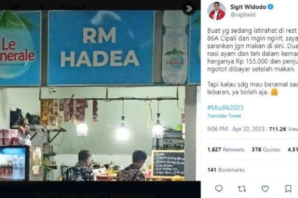Click the faded Thread header text

pyautogui.click(x=73, y=8)
